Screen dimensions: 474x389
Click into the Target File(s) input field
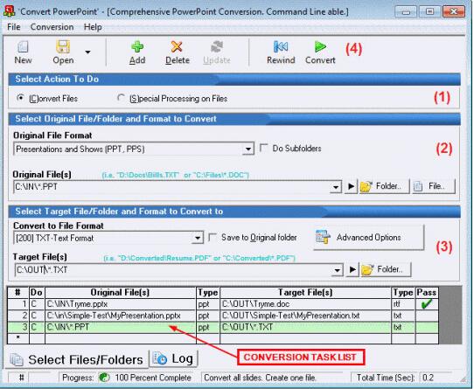coord(174,269)
